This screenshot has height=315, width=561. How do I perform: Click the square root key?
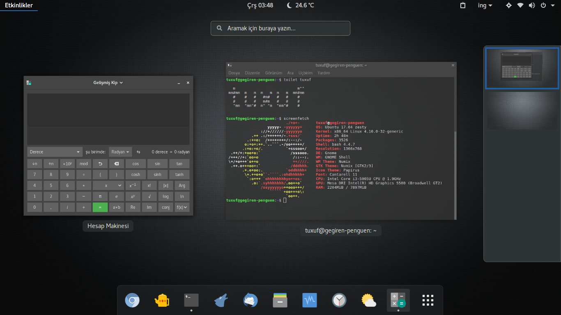click(149, 196)
